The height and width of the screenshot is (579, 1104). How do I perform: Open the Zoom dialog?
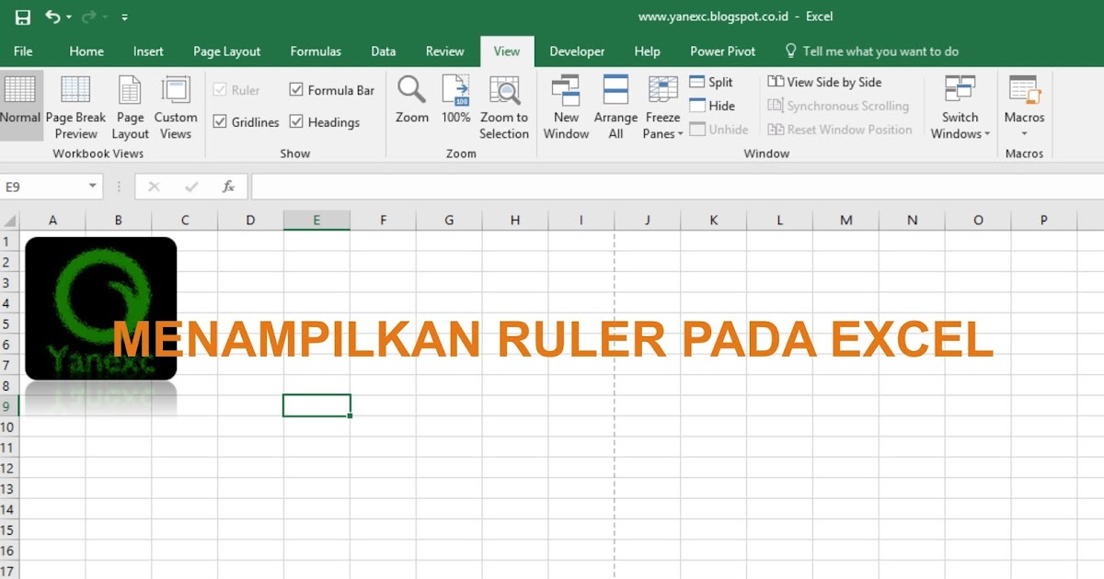coord(412,99)
